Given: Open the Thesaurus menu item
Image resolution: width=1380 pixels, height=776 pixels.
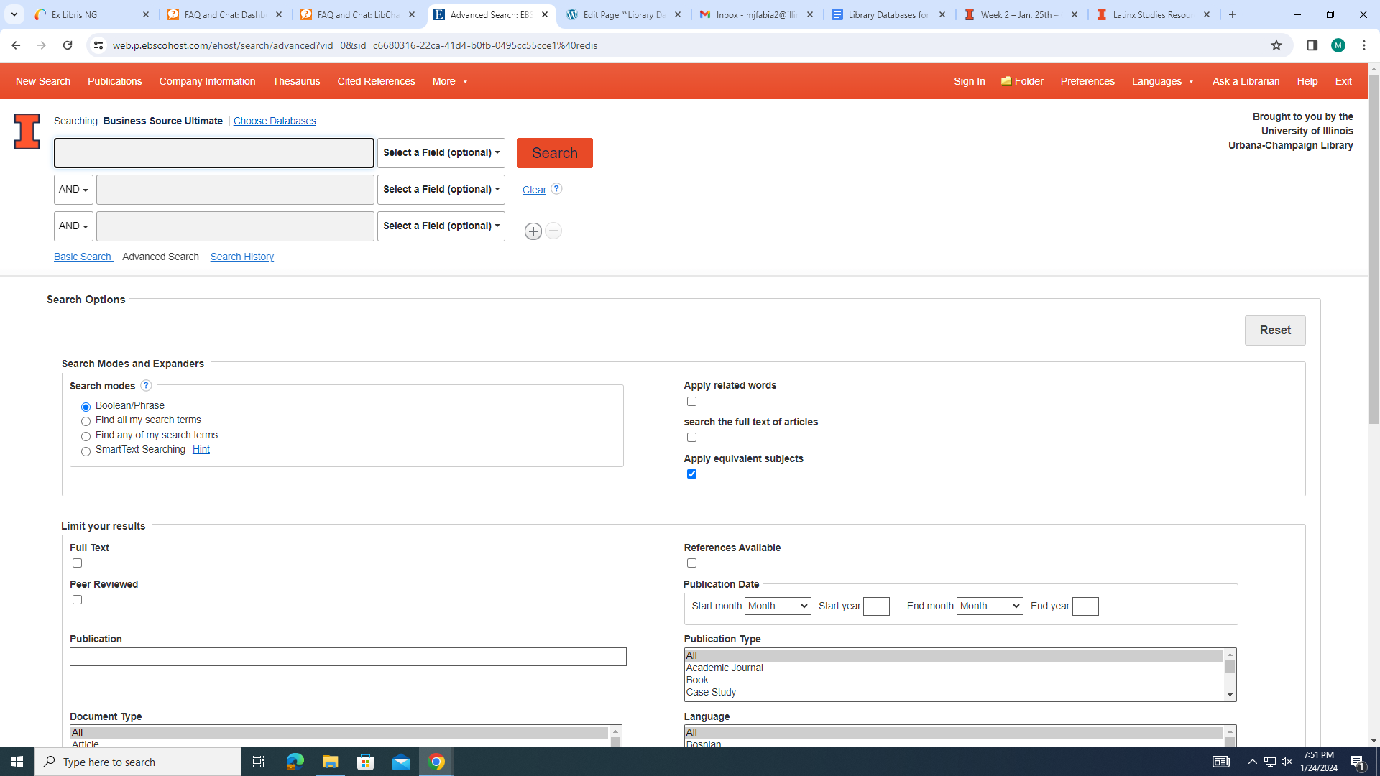Looking at the screenshot, I should pyautogui.click(x=296, y=81).
